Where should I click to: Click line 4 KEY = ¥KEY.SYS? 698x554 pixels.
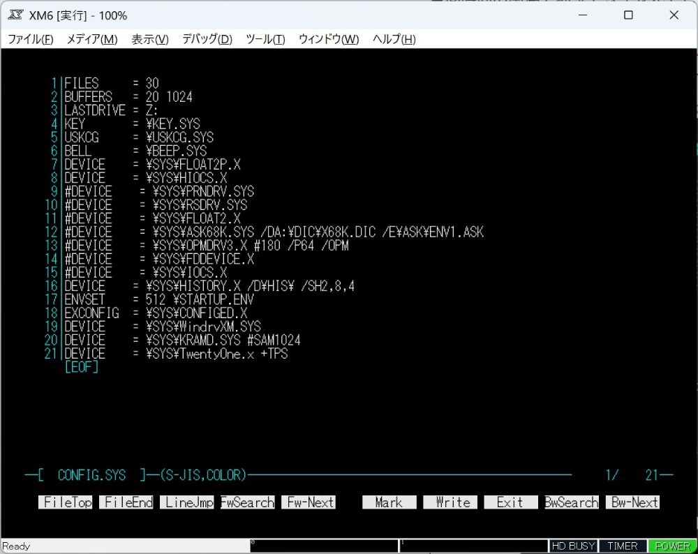pos(132,123)
